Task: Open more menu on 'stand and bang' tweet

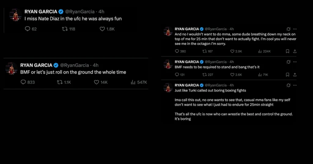Action: coord(295,62)
